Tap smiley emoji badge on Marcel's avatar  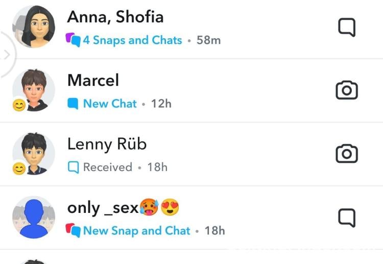click(19, 105)
